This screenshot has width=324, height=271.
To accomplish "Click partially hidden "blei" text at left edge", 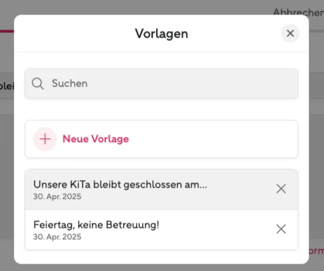I will 7,86.
